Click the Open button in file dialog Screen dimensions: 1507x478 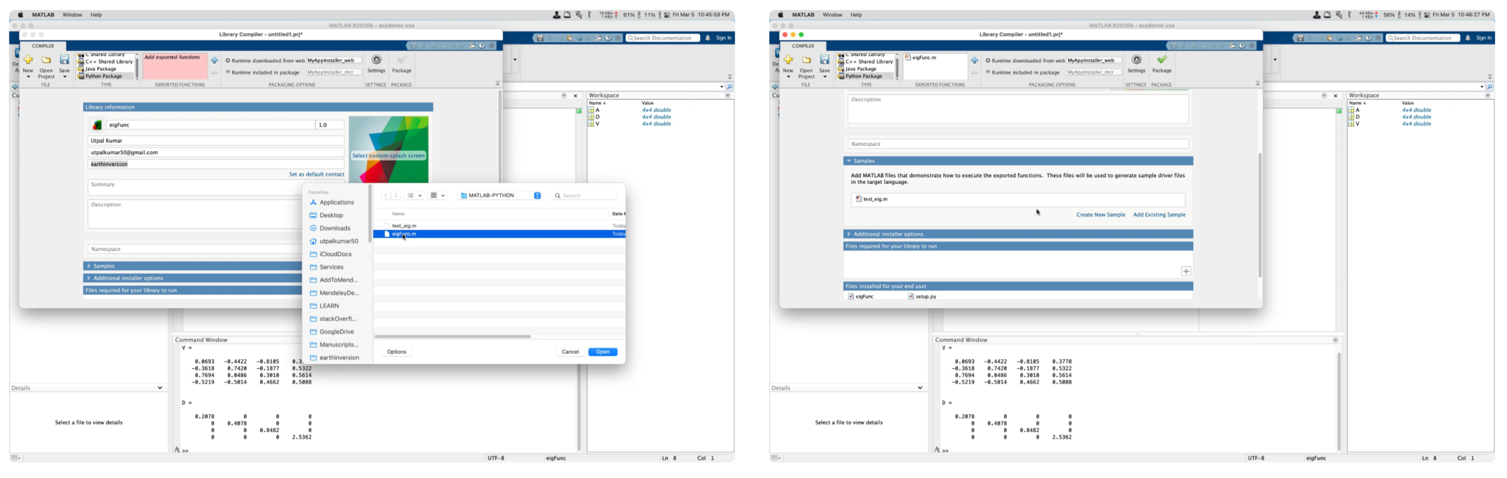click(x=603, y=352)
